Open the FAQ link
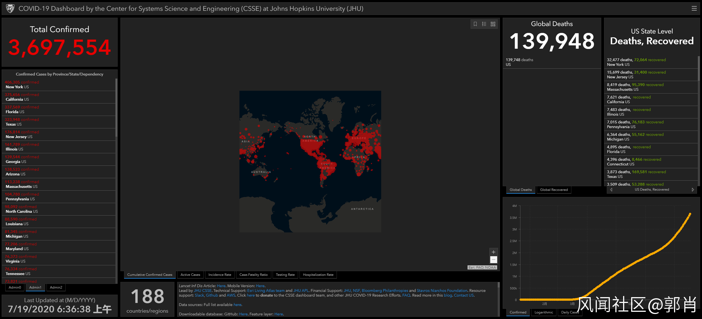This screenshot has height=319, width=702. 406,295
